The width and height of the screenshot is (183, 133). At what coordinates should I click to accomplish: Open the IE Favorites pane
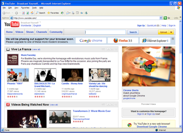[x=53, y=13]
